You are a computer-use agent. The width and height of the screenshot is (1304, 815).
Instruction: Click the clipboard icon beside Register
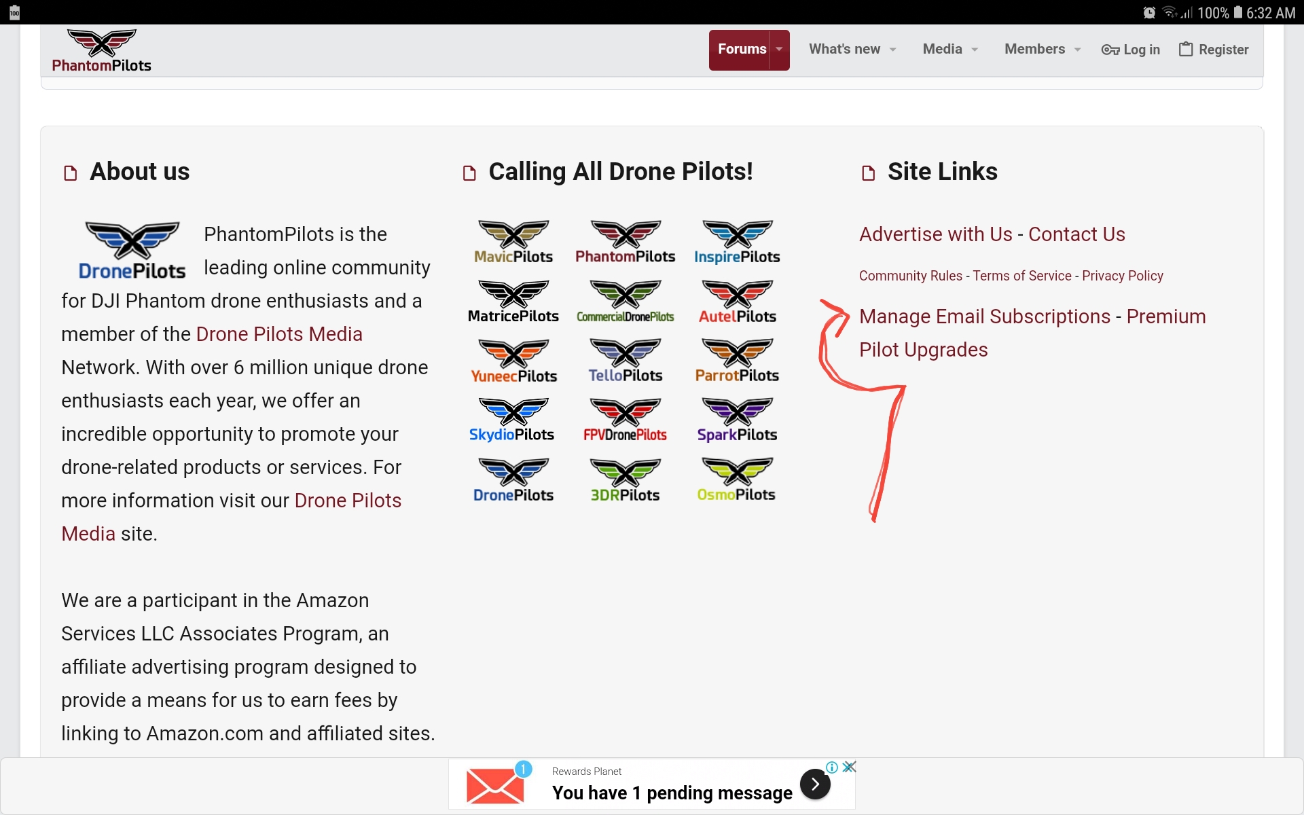(1186, 49)
